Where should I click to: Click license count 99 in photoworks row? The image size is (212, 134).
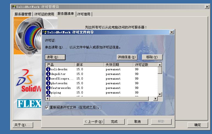tap(137, 83)
